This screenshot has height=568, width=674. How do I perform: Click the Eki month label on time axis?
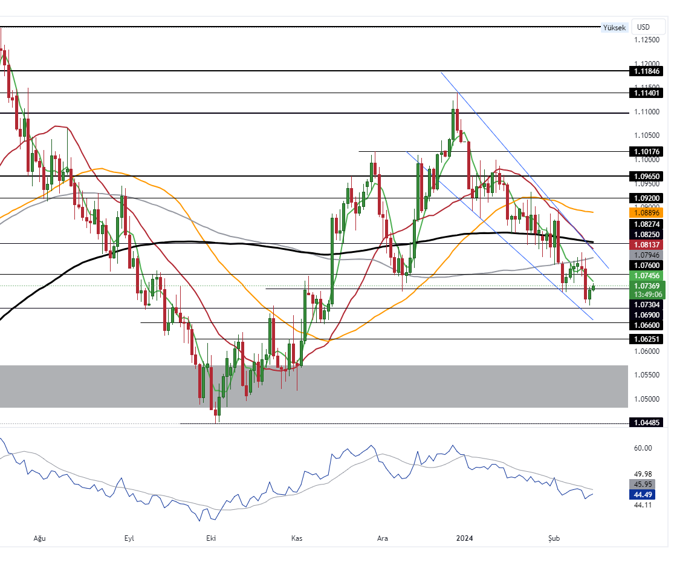(211, 538)
